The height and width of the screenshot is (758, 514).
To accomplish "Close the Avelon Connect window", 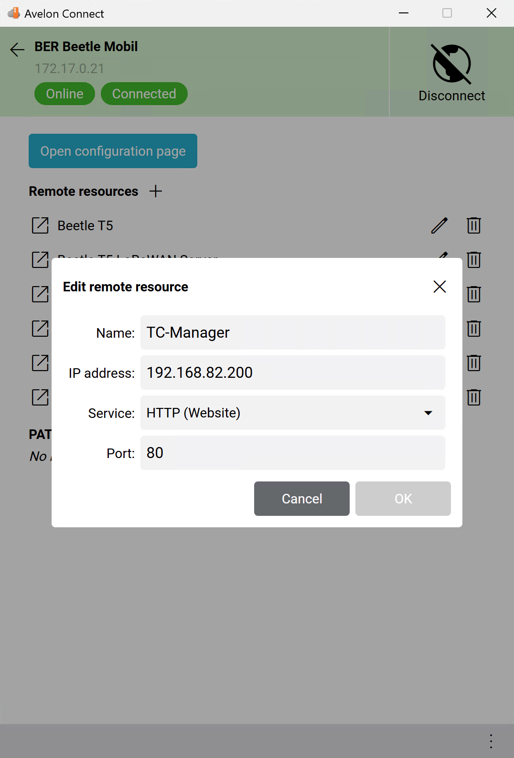I will pos(492,13).
